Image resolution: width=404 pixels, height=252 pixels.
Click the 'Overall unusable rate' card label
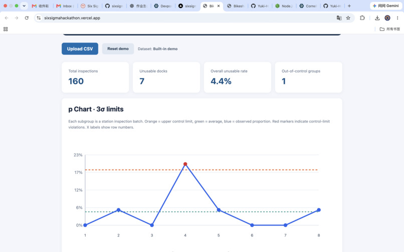pos(229,71)
